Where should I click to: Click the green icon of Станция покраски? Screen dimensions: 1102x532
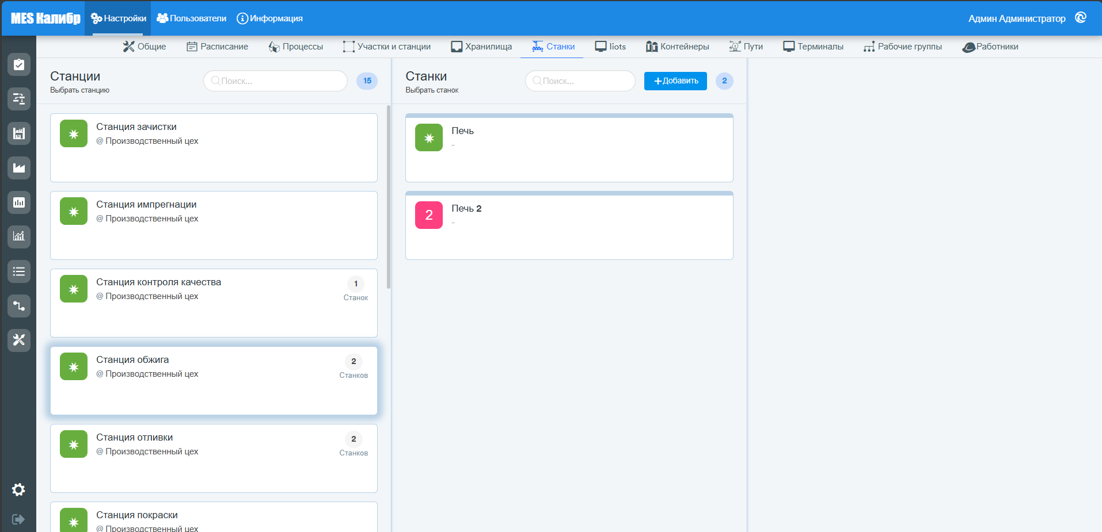pos(74,520)
